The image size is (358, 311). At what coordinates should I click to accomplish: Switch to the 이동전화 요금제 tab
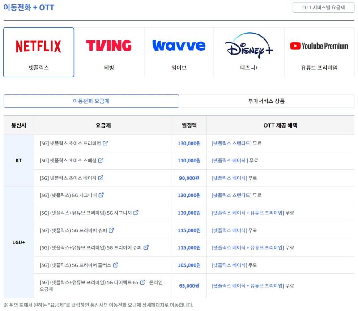pyautogui.click(x=91, y=101)
